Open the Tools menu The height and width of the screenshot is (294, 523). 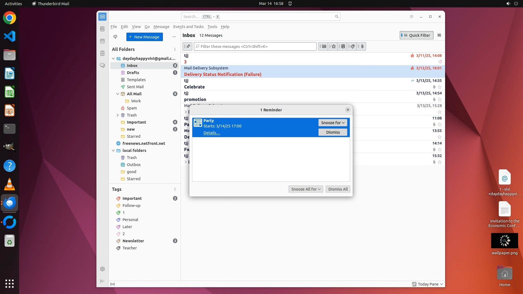click(x=212, y=27)
